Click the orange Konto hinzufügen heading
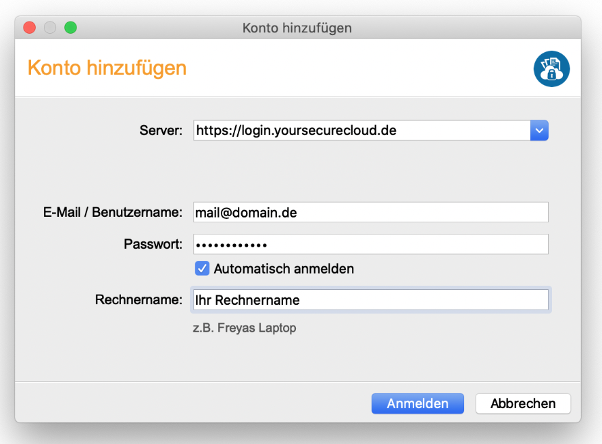The image size is (602, 444). (107, 68)
